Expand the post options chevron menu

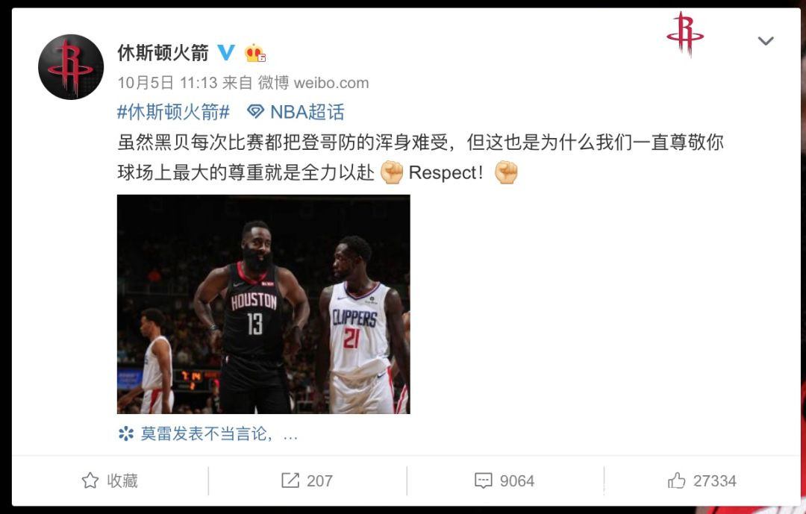[766, 40]
